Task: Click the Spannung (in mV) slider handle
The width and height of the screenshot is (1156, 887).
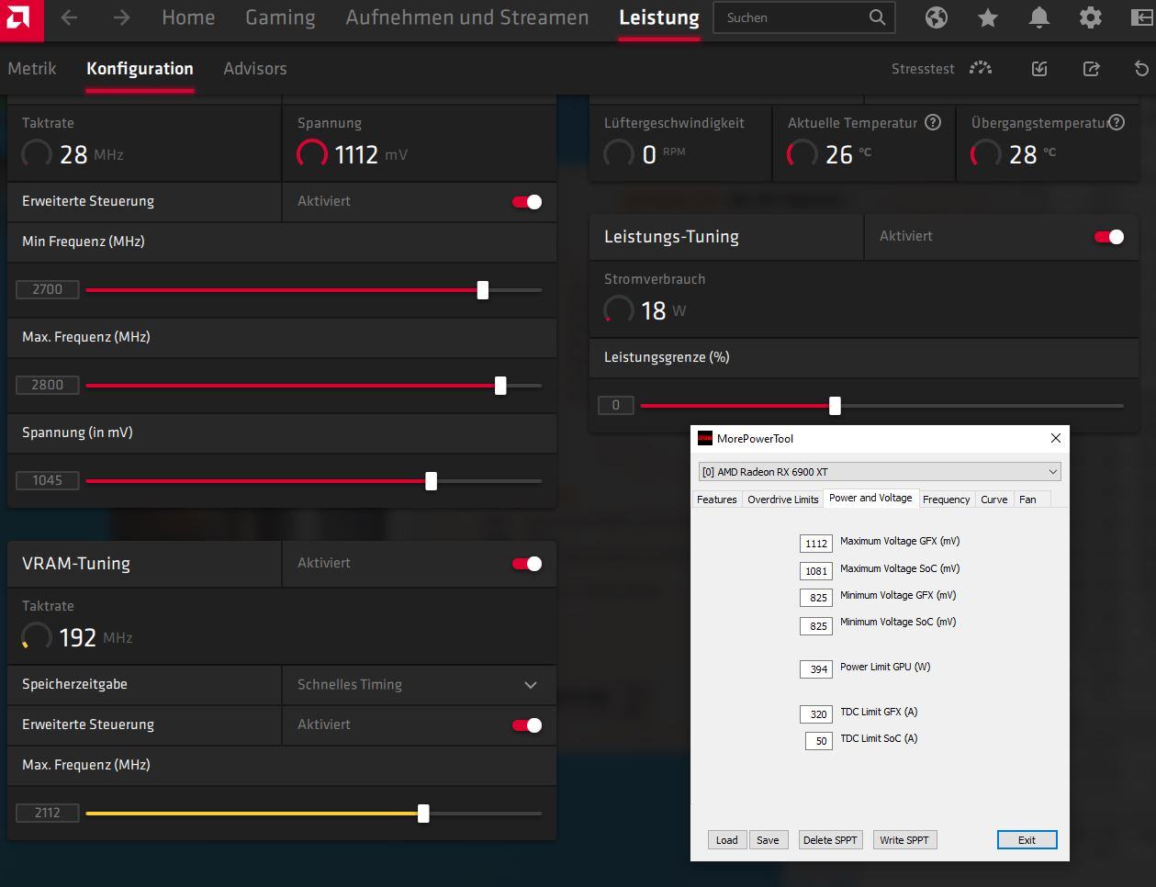Action: 431,481
